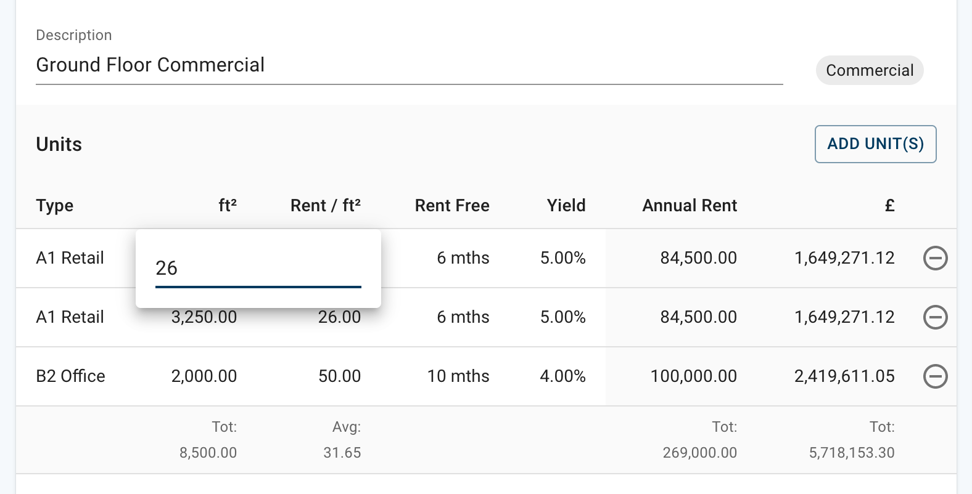The image size is (972, 494).
Task: Click the Type column header
Action: (55, 206)
